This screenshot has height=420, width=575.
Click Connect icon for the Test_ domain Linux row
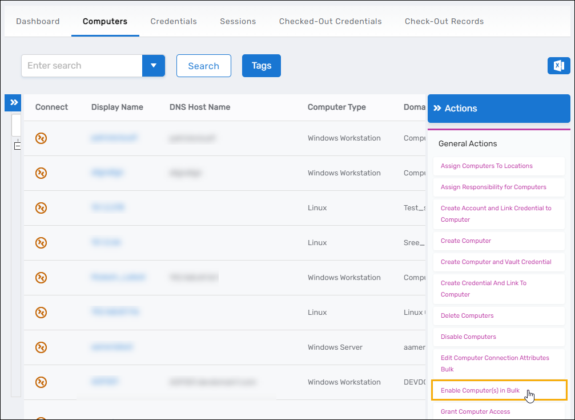click(x=41, y=207)
